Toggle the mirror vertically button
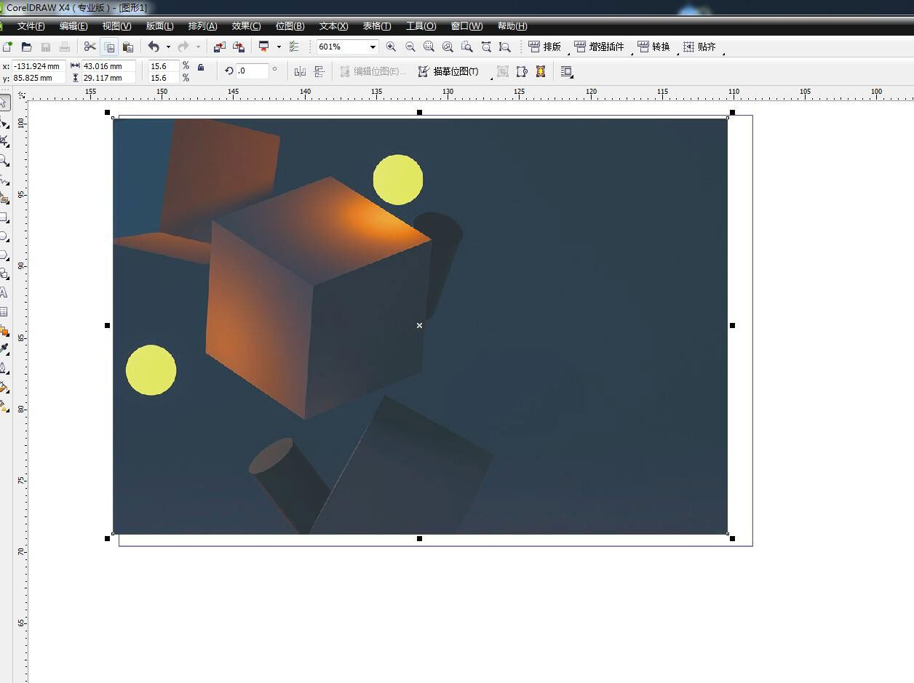Screen dimensions: 914x683 [x=319, y=71]
